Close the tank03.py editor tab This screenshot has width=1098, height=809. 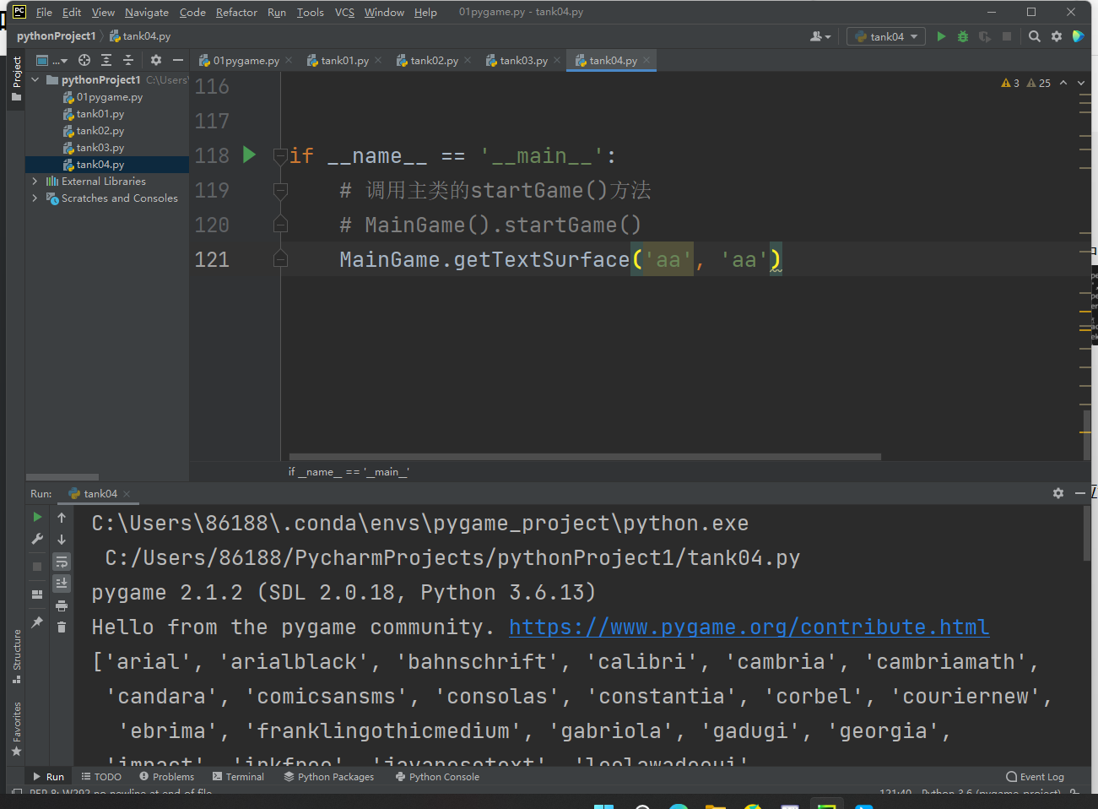click(x=557, y=60)
